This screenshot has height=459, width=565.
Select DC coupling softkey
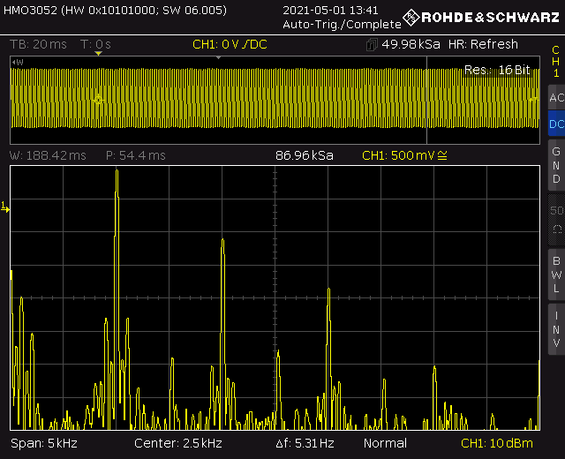click(555, 125)
